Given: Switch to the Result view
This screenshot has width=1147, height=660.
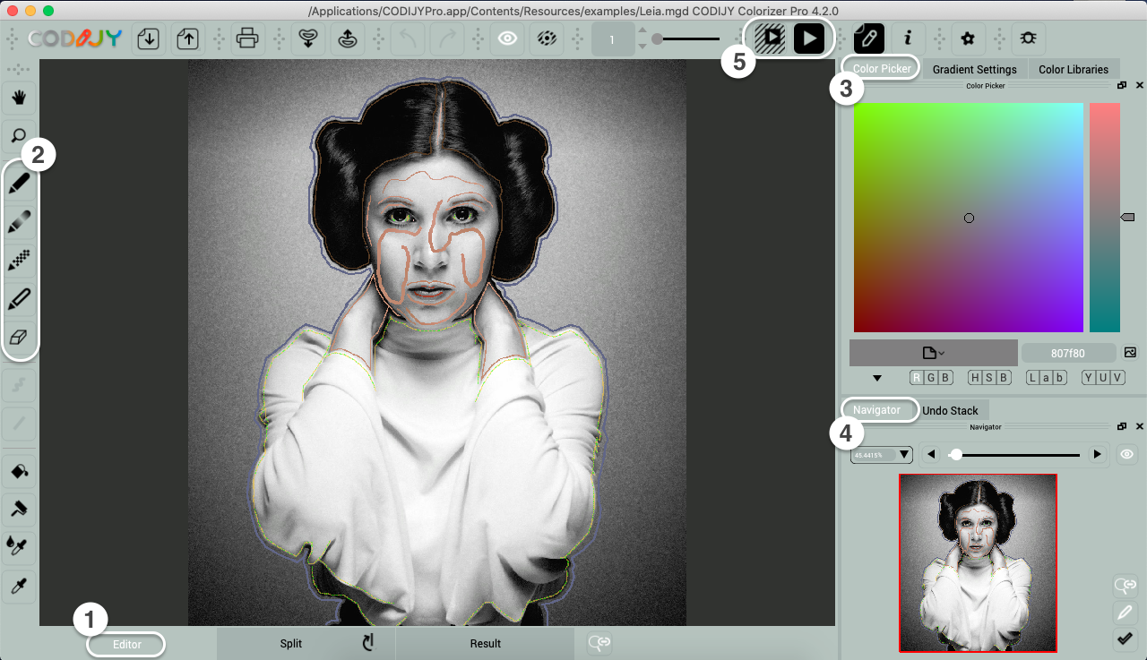Looking at the screenshot, I should tap(485, 643).
